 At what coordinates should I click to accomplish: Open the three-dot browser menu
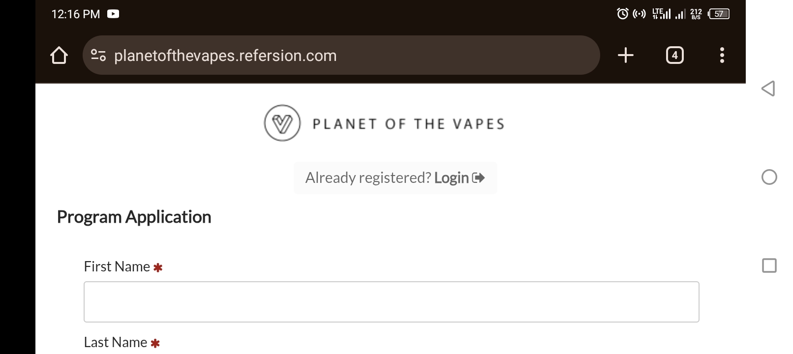722,55
